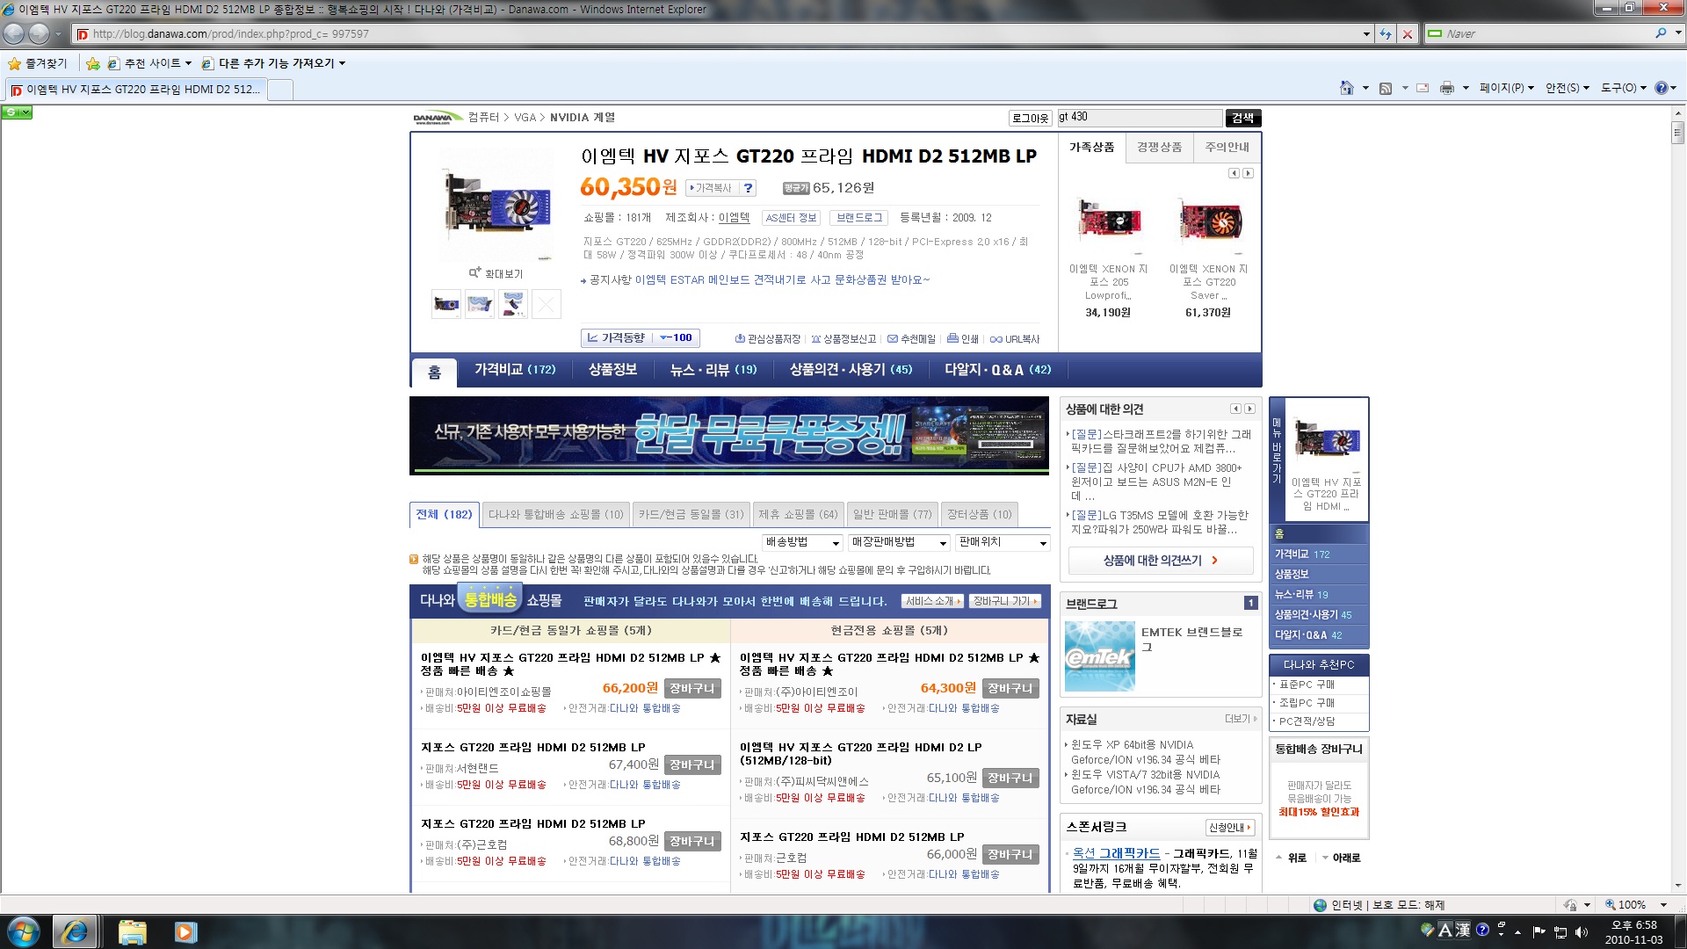Open the 페이지(P) menu dropdown
The image size is (1687, 949).
(x=1506, y=88)
